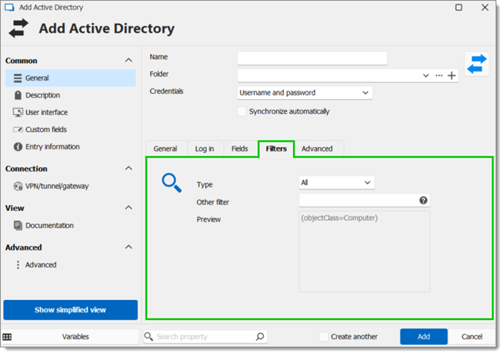The width and height of the screenshot is (504, 355).
Task: Click the Name input field
Action: click(x=312, y=59)
